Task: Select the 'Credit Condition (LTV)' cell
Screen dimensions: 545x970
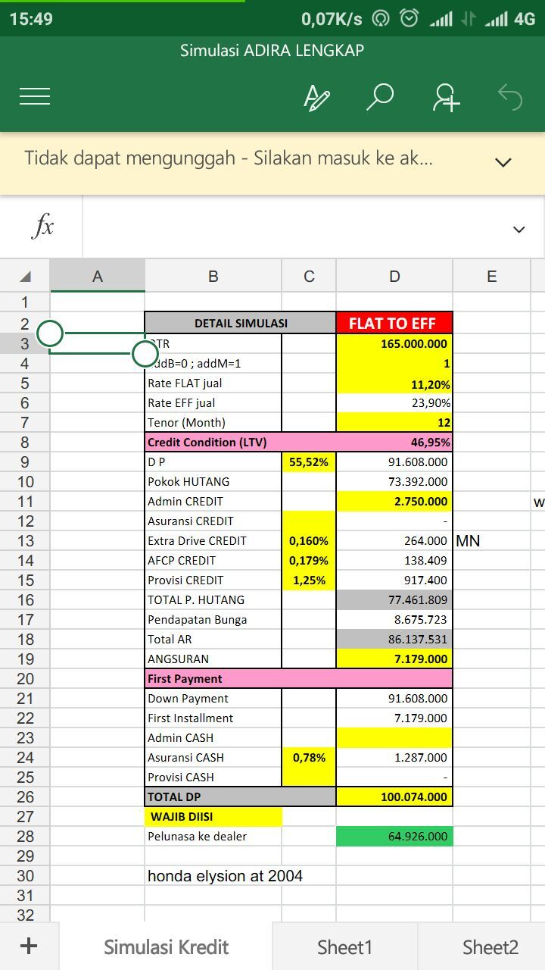Action: [241, 442]
